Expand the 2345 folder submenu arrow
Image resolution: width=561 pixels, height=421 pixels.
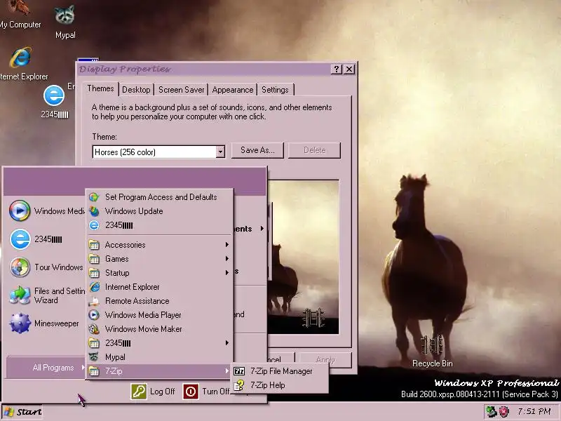[x=227, y=342]
